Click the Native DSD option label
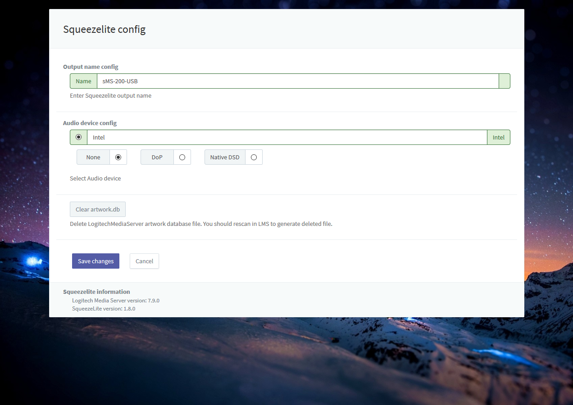573x405 pixels. [x=225, y=157]
